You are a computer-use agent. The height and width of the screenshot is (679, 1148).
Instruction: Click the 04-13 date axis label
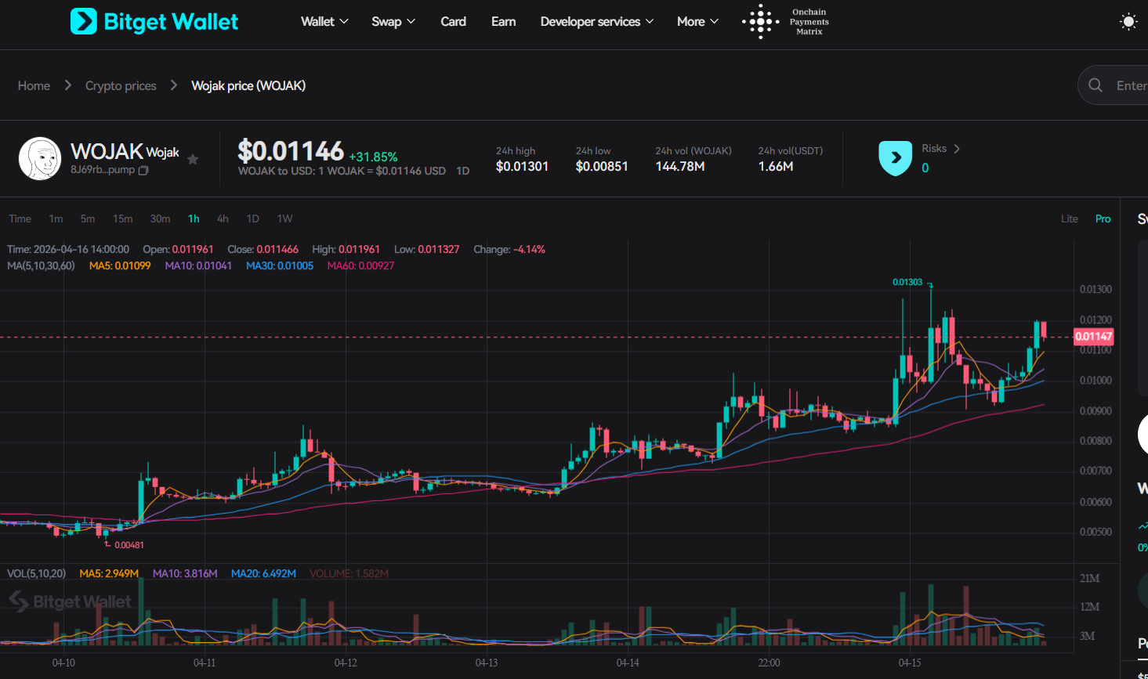tap(487, 663)
